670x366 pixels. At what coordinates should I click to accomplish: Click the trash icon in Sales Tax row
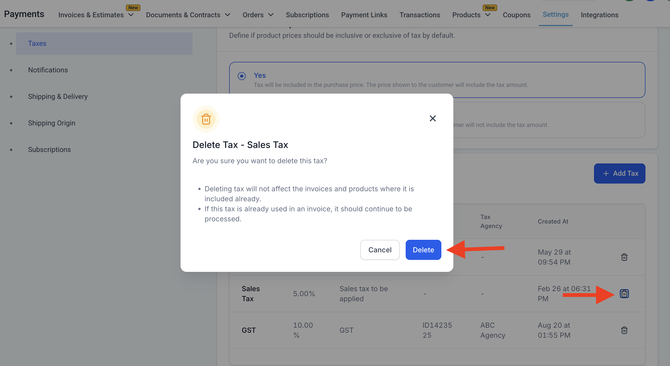click(x=624, y=294)
